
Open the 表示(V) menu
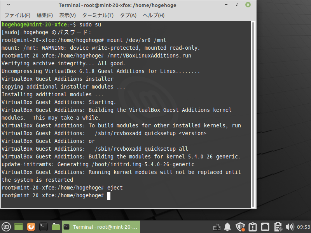tap(67, 15)
